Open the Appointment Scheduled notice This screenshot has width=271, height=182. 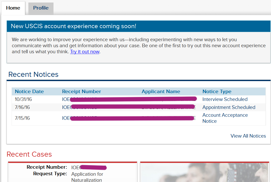coord(229,107)
